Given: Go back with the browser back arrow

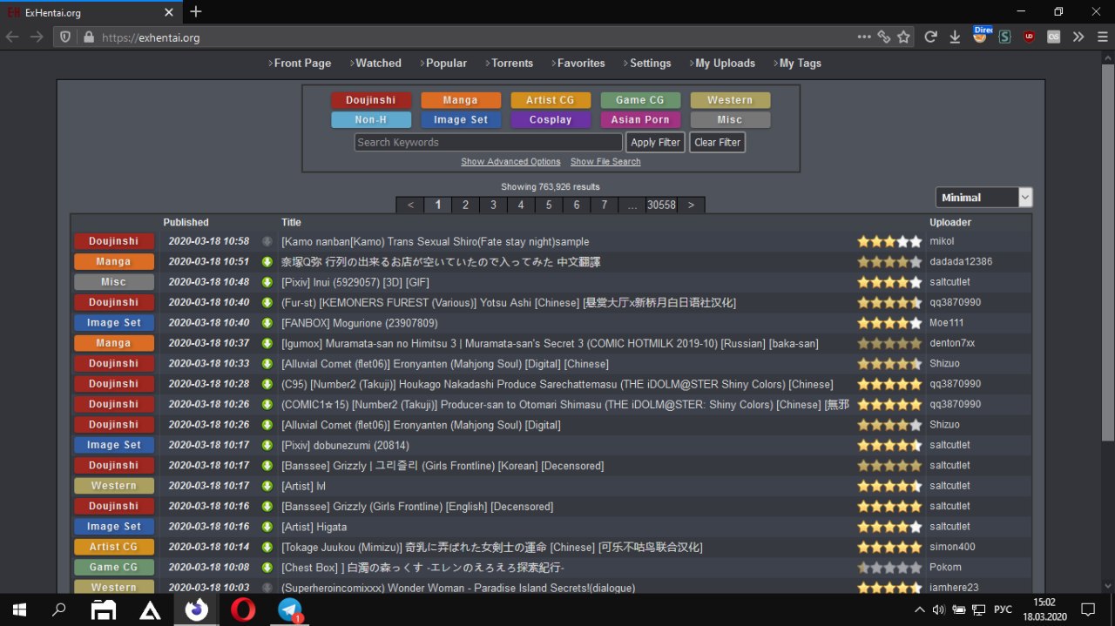Looking at the screenshot, I should (12, 37).
